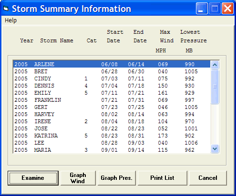Click the scroll down arrow in storm list
236x196 pixels.
(215, 148)
